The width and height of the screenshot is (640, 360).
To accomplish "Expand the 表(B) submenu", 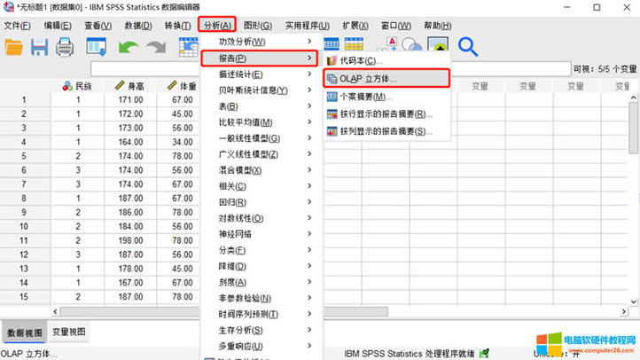I will [309, 106].
